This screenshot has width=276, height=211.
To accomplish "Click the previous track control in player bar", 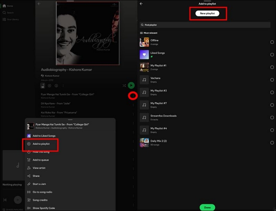I will pyautogui.click(x=5, y=200).
